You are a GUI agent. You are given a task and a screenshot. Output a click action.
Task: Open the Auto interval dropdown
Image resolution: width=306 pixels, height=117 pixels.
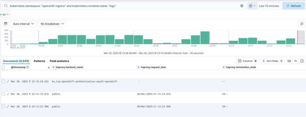tap(24, 24)
